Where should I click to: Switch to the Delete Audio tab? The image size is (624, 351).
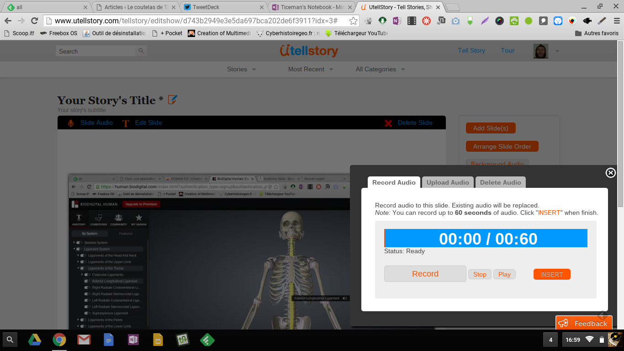tap(501, 182)
